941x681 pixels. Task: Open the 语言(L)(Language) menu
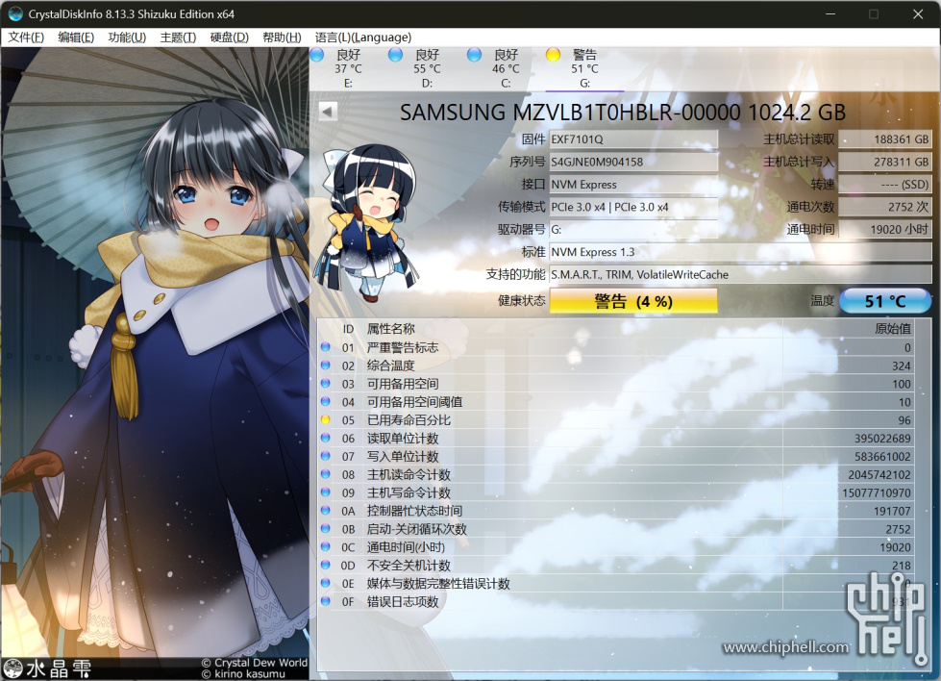click(363, 38)
